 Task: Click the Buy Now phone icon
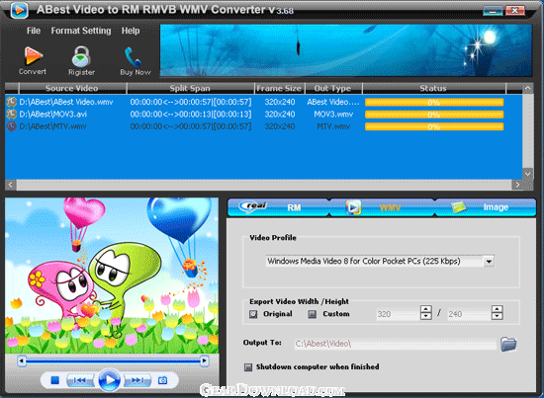click(x=133, y=56)
